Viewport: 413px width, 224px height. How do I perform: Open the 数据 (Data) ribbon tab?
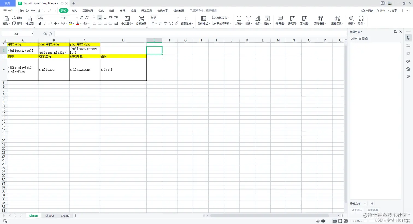point(112,11)
